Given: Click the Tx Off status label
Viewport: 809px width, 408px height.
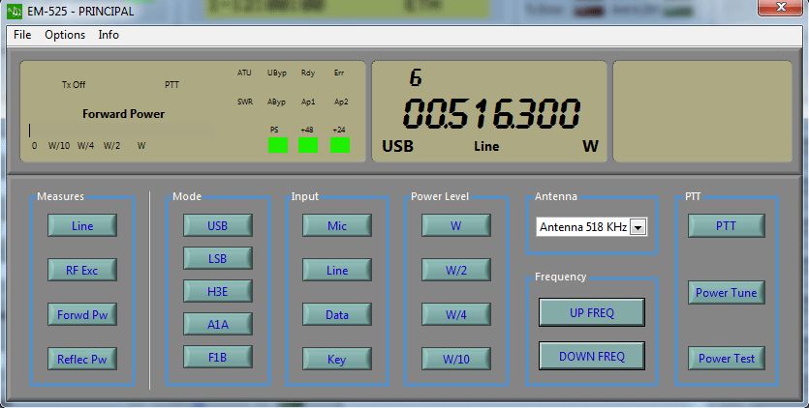Looking at the screenshot, I should point(74,84).
